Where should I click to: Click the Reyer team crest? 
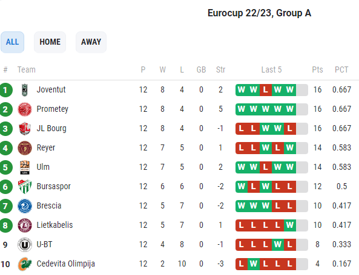(25, 148)
